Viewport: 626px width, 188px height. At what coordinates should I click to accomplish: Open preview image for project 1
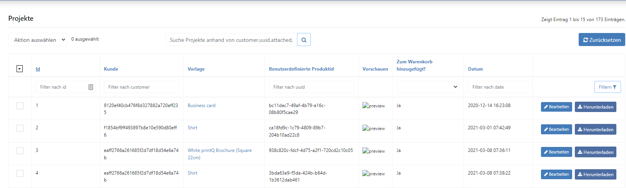click(374, 106)
